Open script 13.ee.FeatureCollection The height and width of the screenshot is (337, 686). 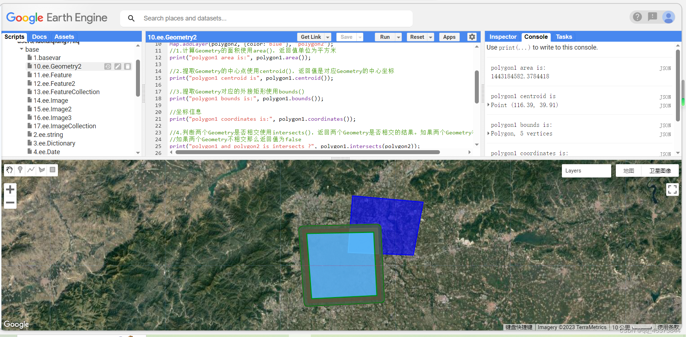tap(67, 92)
